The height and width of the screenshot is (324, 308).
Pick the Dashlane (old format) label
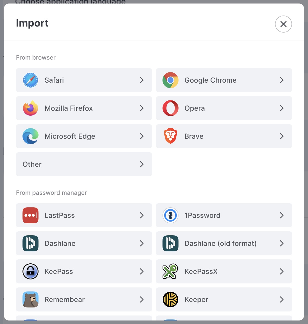coord(220,244)
